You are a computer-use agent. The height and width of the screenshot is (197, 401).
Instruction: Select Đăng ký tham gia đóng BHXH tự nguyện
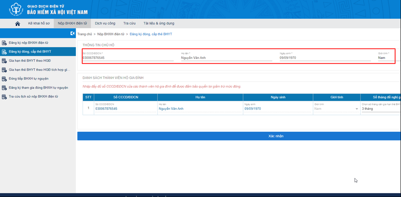(x=38, y=88)
